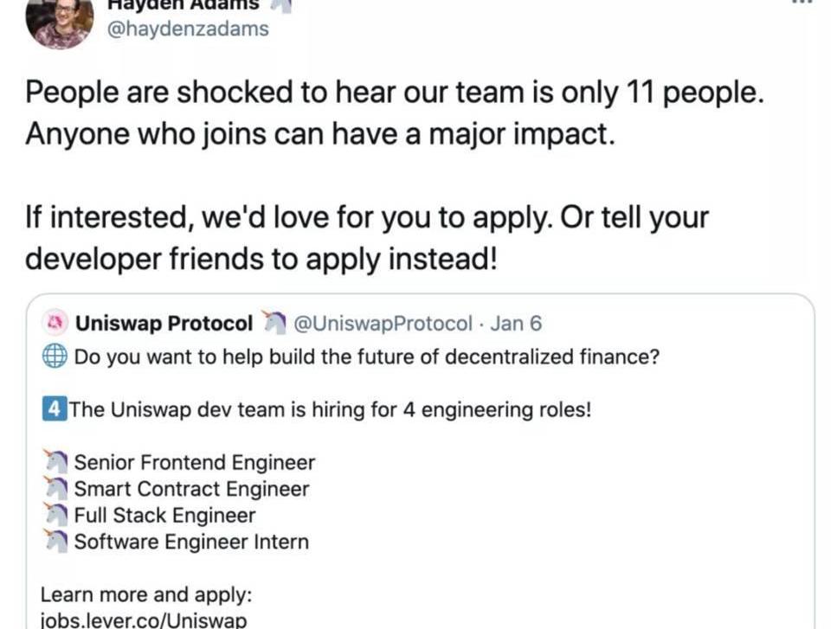Click the Uniswap Protocol avatar icon

click(55, 324)
